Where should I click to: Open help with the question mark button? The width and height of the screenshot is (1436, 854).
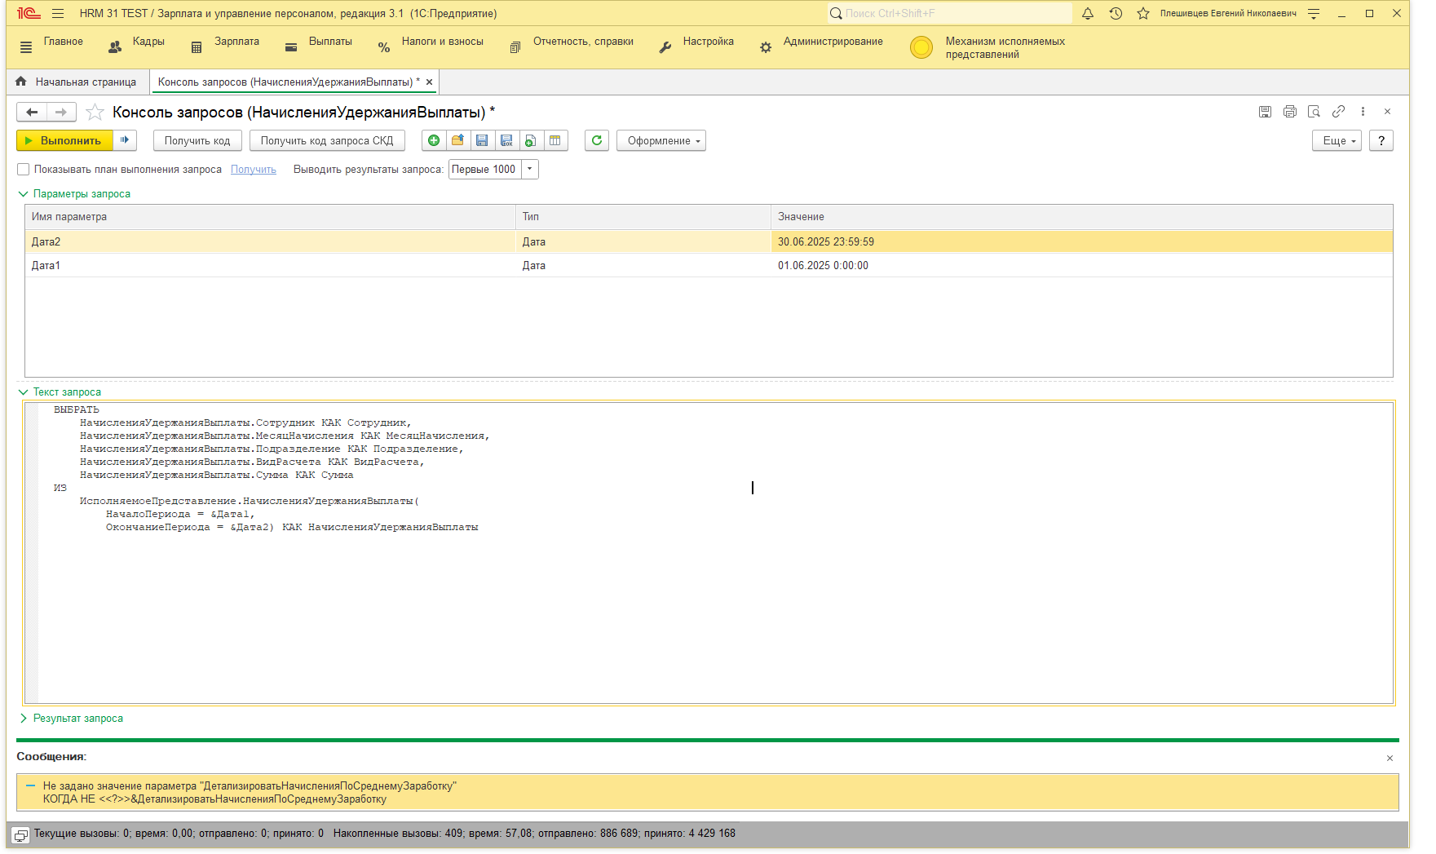click(1381, 140)
